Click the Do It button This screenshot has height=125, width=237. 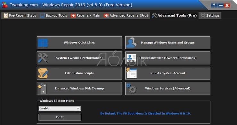[x=60, y=117]
